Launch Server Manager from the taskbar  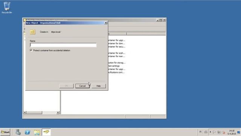[18, 132]
